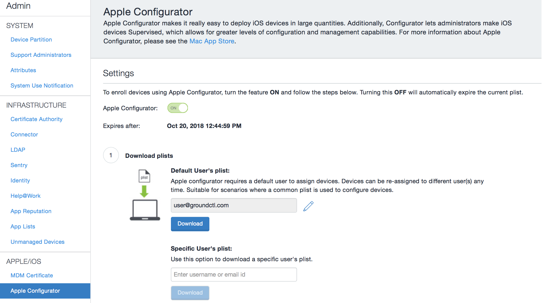Click the step 1 circle marker

tap(111, 155)
